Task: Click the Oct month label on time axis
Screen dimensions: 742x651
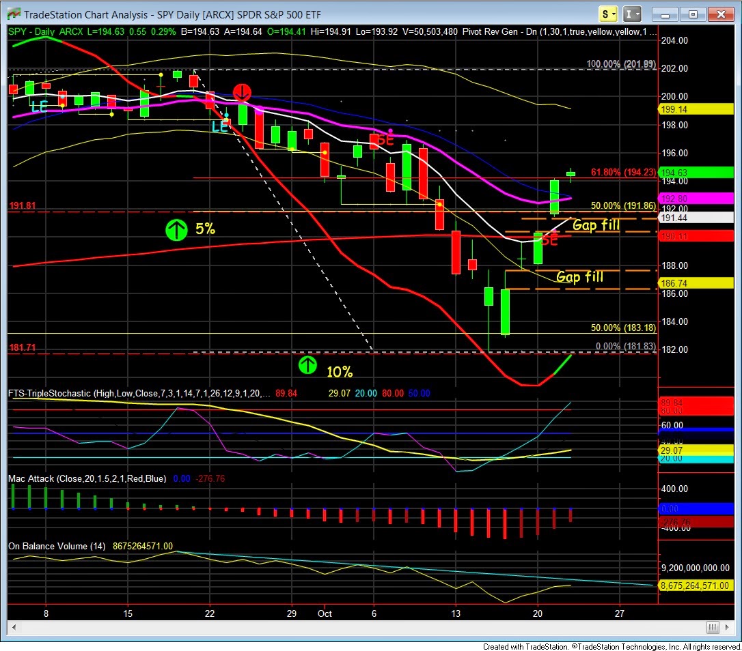Action: click(325, 613)
